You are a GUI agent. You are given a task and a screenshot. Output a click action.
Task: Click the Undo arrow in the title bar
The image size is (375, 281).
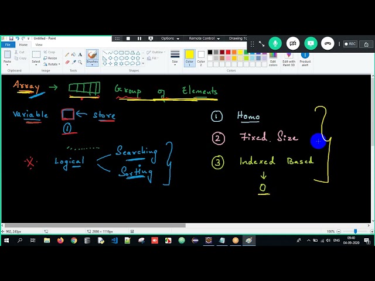17,38
